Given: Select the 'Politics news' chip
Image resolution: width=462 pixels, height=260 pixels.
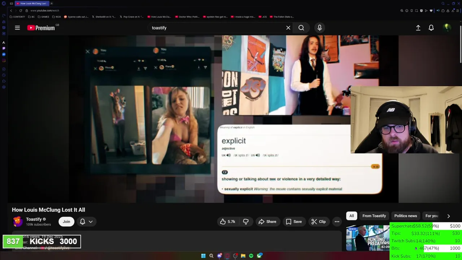Looking at the screenshot, I should (405, 216).
